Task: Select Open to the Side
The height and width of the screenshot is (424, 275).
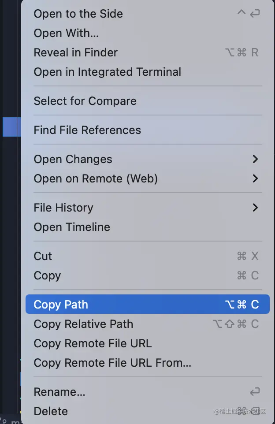Action: tap(78, 14)
